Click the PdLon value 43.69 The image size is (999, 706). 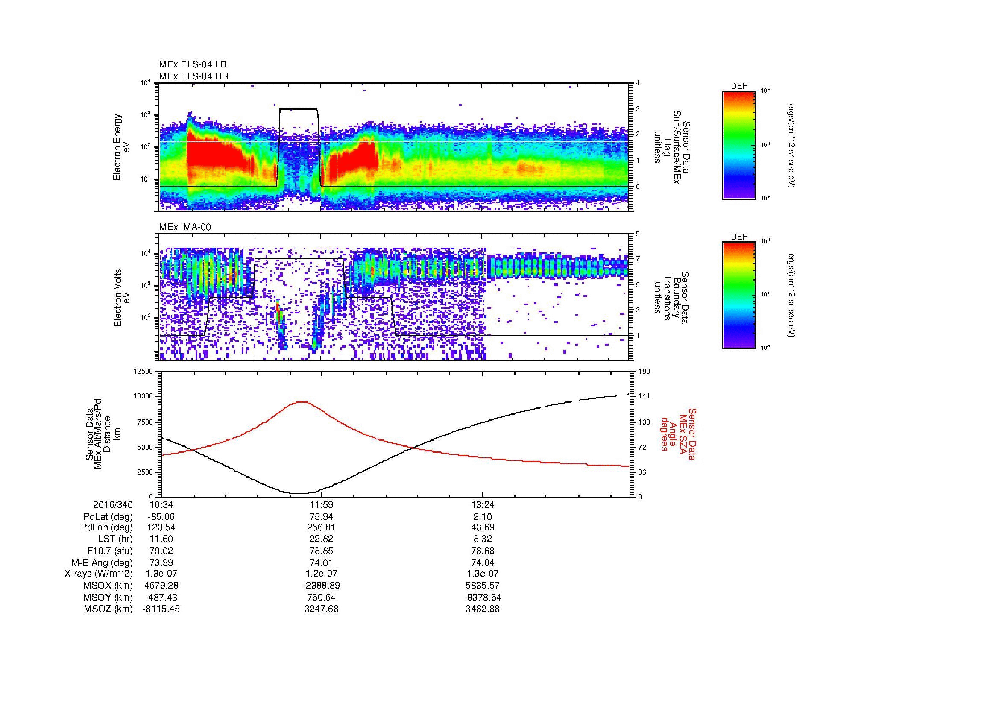pyautogui.click(x=483, y=527)
